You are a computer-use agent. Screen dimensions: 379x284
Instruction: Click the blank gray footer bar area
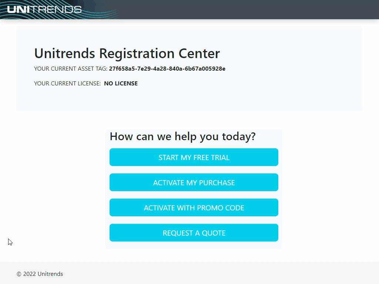(x=218, y=273)
